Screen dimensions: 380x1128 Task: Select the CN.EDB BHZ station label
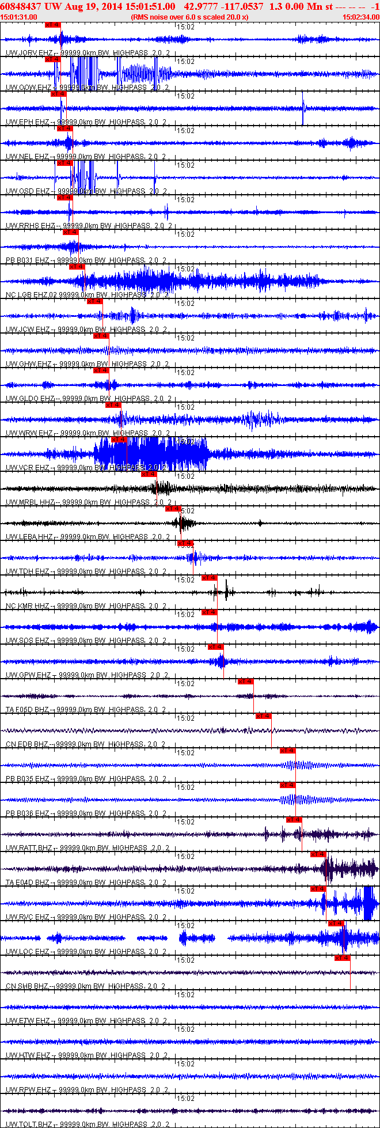point(27,744)
